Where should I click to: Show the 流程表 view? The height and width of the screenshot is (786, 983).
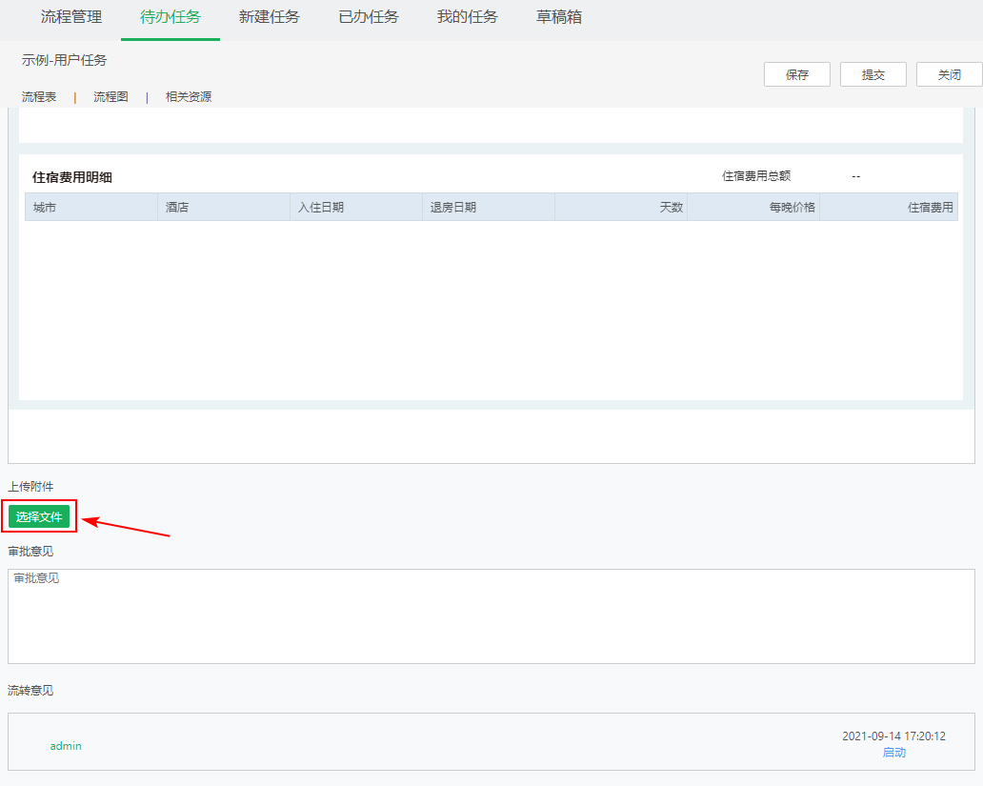[x=39, y=97]
